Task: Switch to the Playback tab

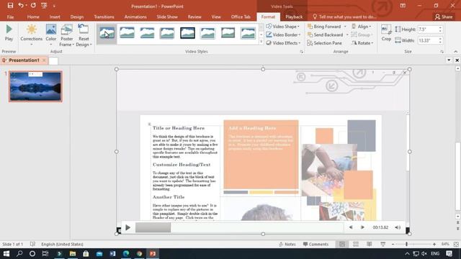Action: tap(294, 17)
